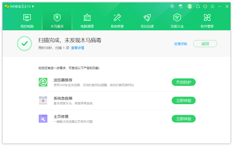The image size is (233, 146).
Task: Open the user account avatar
Action: 190,6
